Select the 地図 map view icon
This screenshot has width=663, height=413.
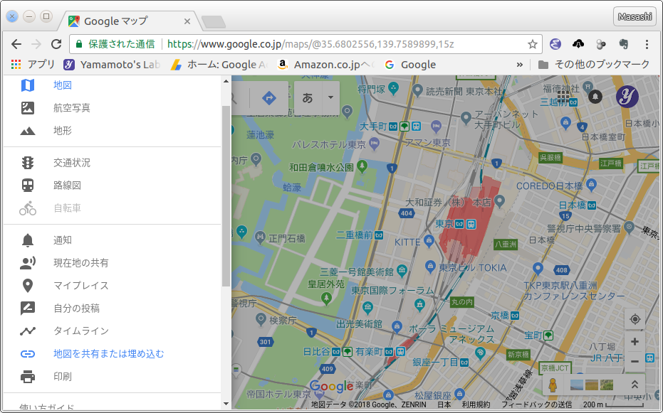(28, 85)
